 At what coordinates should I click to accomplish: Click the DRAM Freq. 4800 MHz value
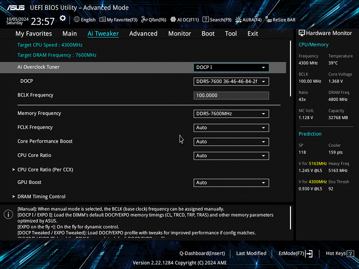(338, 99)
